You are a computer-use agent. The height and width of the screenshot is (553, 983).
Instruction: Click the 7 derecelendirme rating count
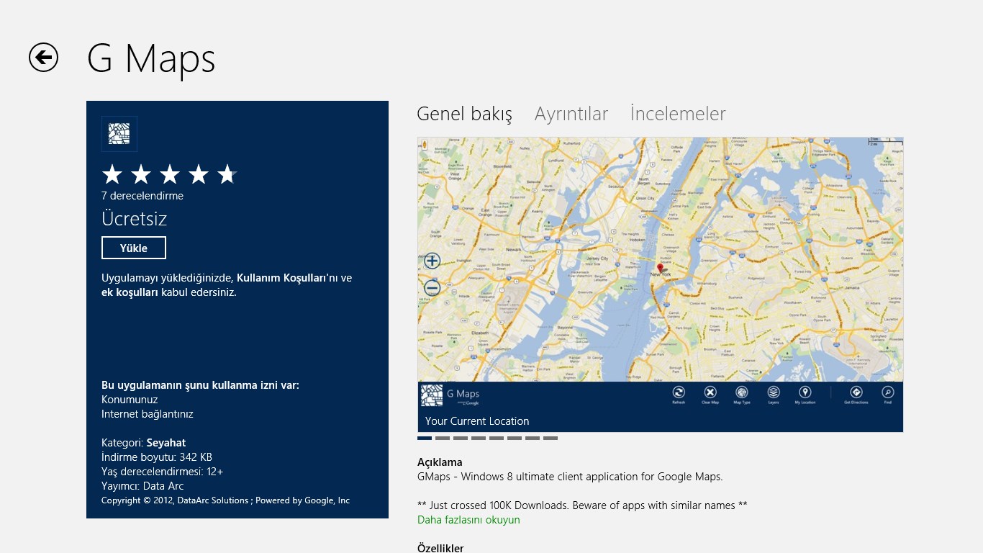click(x=142, y=196)
